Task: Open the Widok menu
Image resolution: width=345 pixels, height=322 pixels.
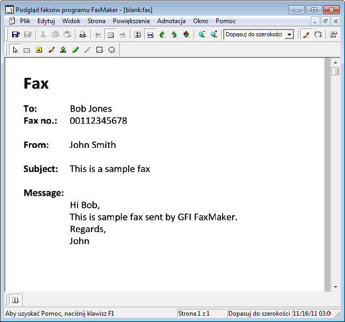Action: pyautogui.click(x=71, y=21)
